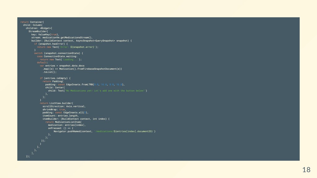This screenshot has width=317, height=178.
Task: Click the 'Error: ${snapshot.error}' return line
Action: [67, 47]
